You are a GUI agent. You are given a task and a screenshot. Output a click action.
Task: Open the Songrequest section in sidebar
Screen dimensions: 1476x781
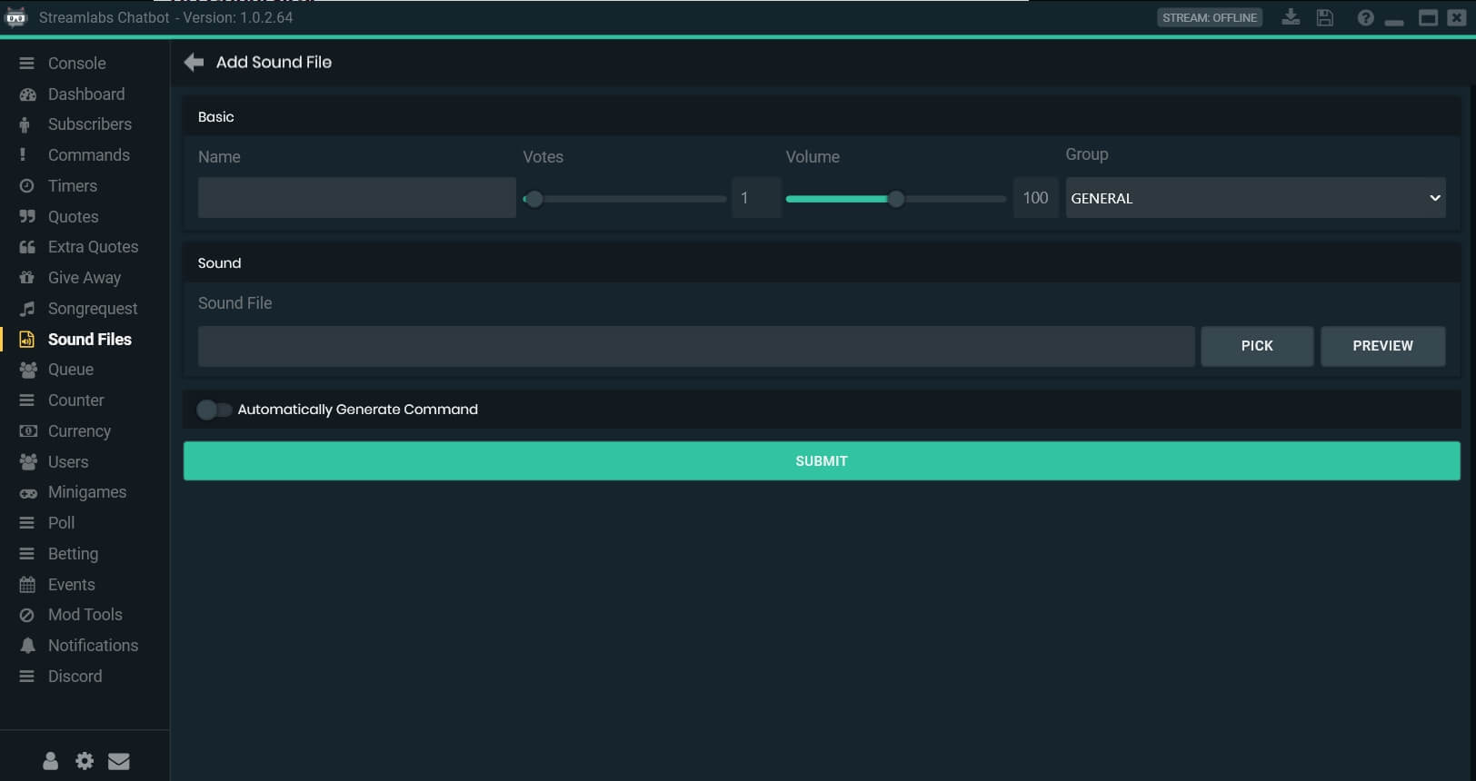tap(92, 309)
